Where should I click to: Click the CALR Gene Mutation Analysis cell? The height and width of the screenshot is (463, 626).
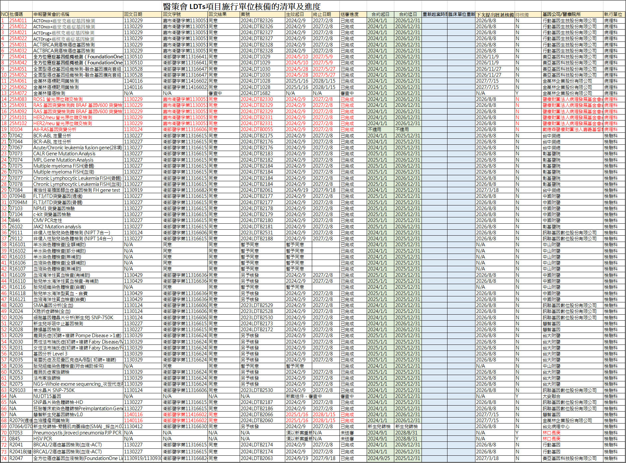tap(64, 154)
